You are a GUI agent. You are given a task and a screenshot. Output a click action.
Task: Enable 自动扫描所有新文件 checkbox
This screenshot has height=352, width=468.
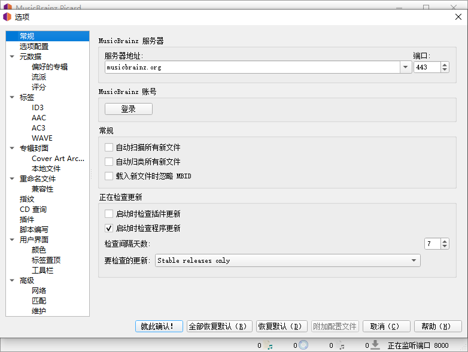(109, 147)
